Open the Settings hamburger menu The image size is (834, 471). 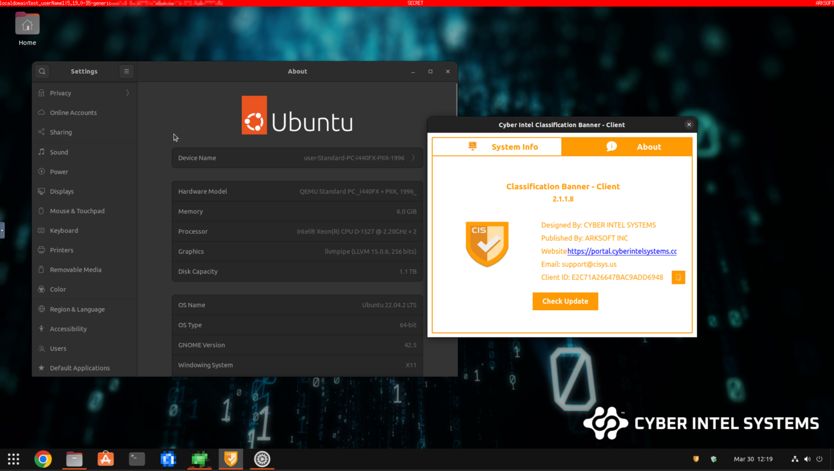click(127, 71)
